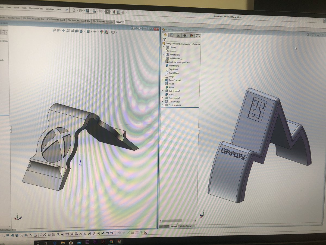Open the Window menu

[50, 9]
